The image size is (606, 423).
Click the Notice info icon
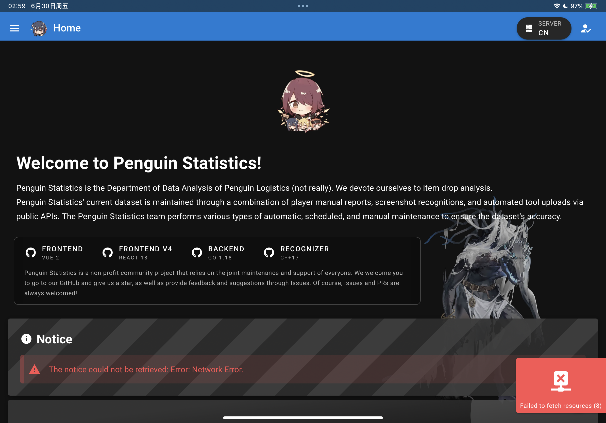[26, 339]
